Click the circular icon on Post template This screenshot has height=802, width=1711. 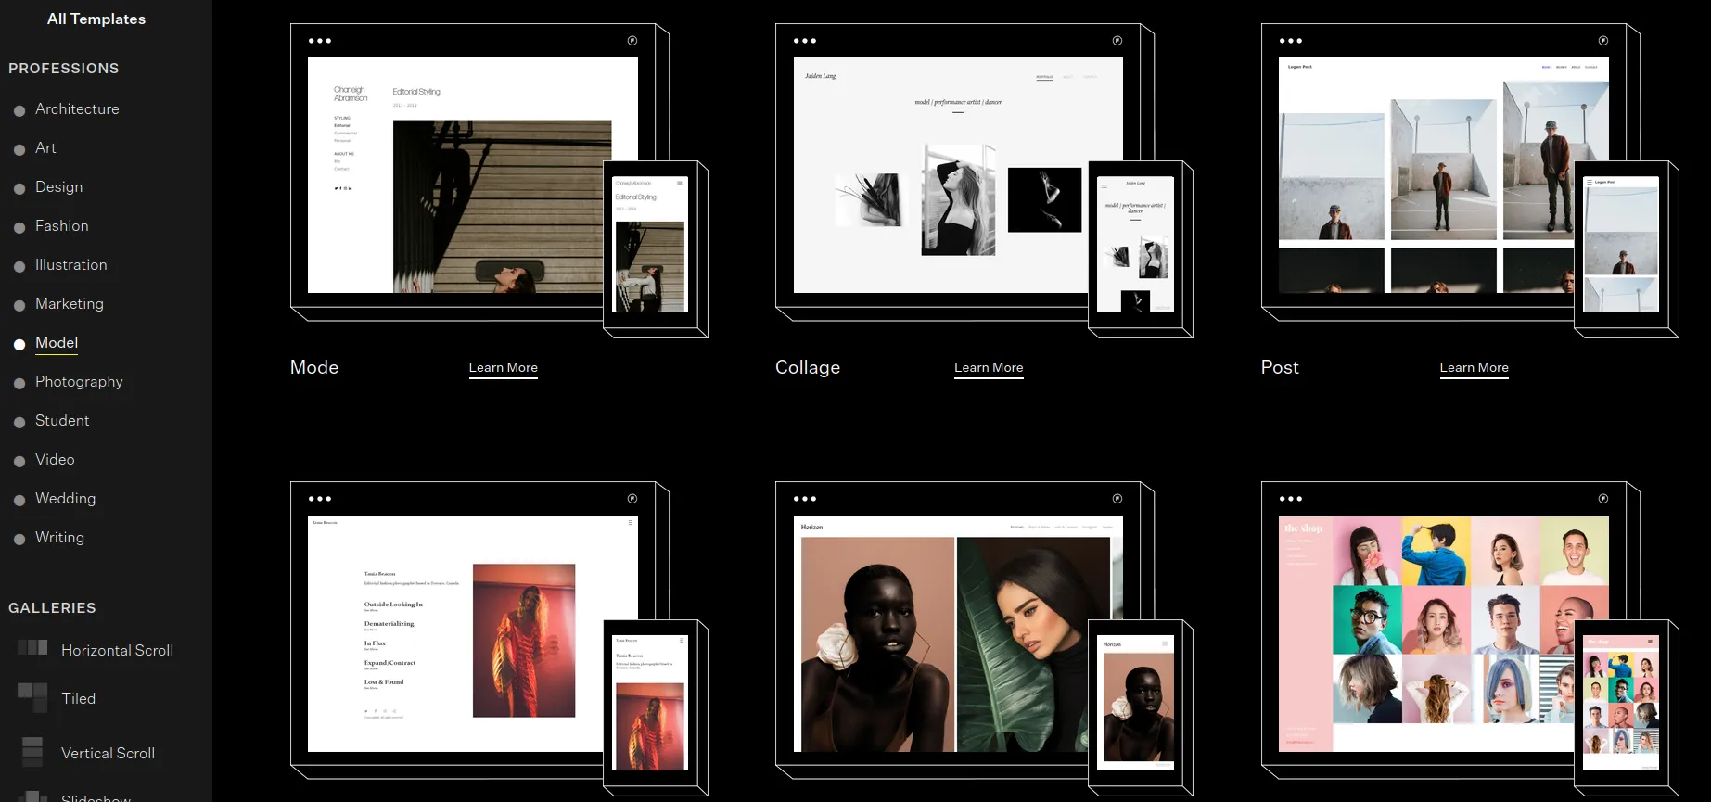coord(1603,41)
